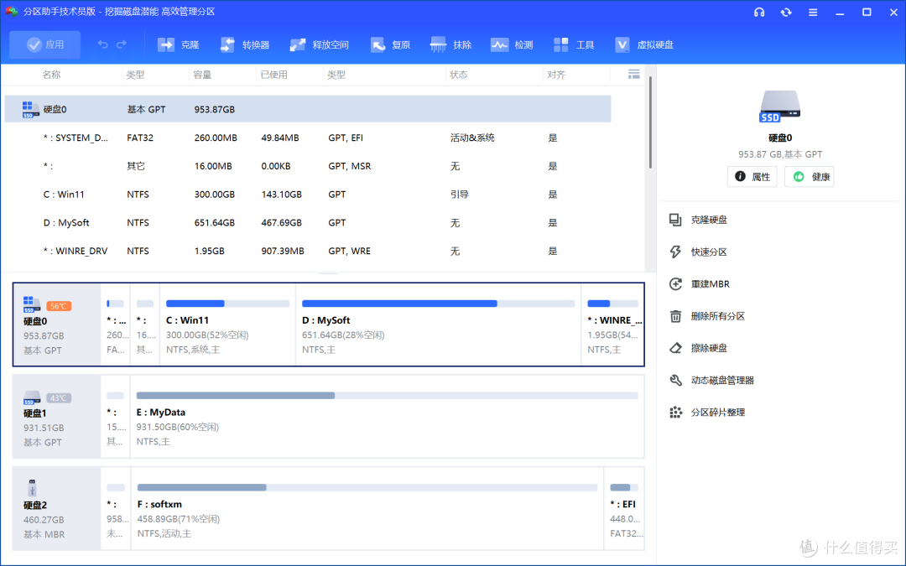This screenshot has width=906, height=566.
Task: Select the C : Win11 row in list
Action: point(307,194)
